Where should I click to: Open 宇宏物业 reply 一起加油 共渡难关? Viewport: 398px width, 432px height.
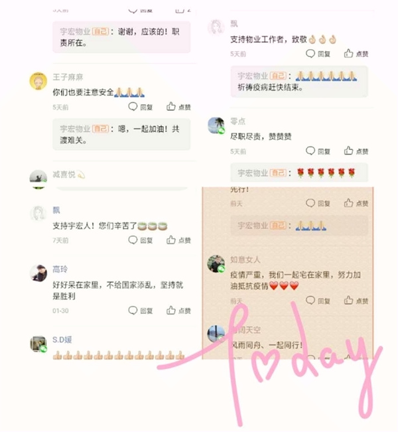(x=121, y=135)
